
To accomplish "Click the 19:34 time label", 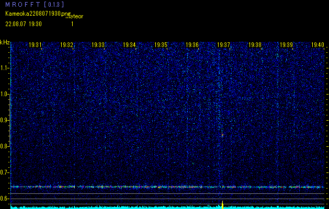I will coord(129,45).
